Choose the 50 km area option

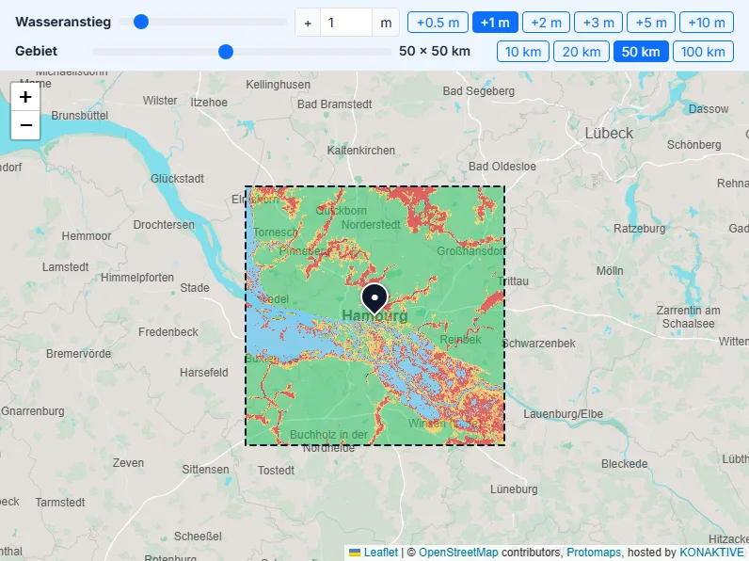pos(641,52)
